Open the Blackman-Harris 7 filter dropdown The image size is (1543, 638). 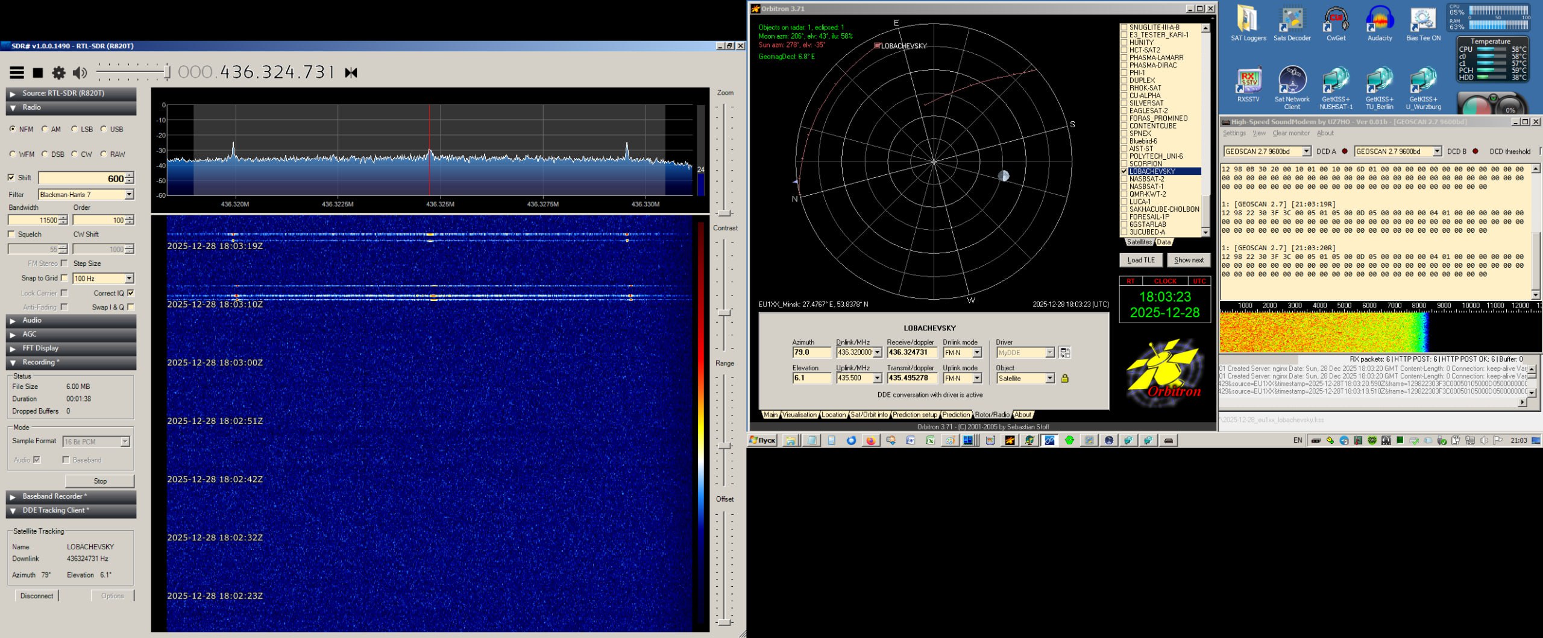point(129,195)
